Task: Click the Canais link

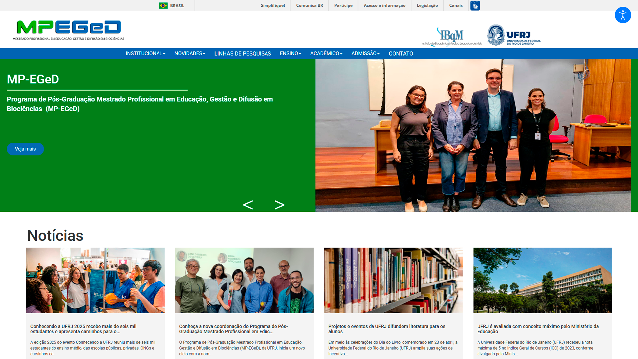Action: (x=456, y=5)
